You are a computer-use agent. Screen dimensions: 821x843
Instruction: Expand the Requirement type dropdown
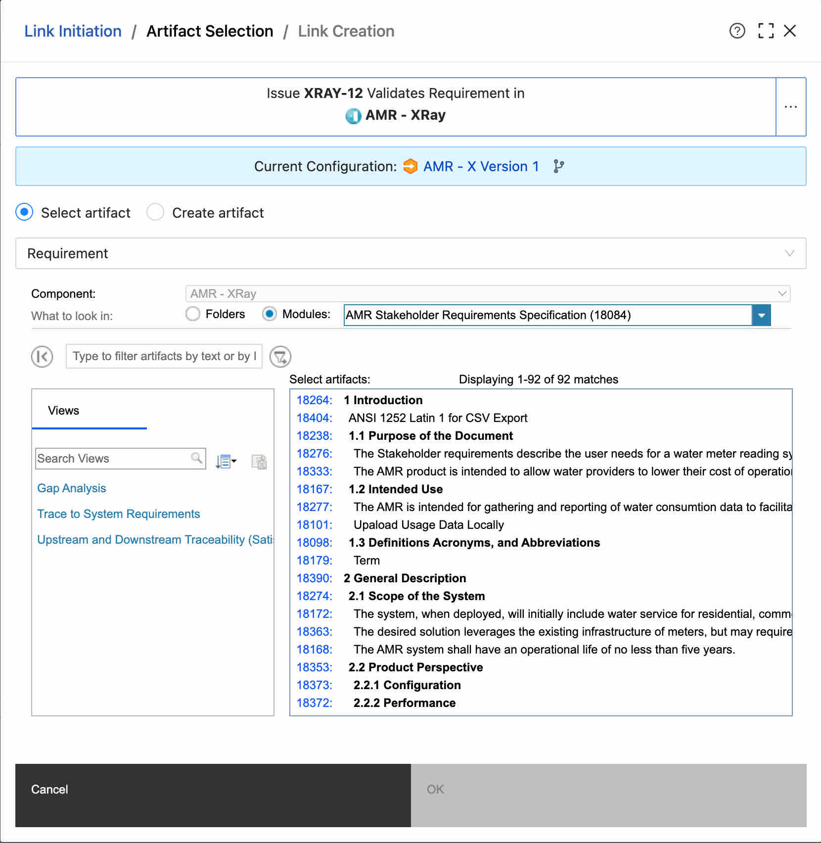click(789, 253)
